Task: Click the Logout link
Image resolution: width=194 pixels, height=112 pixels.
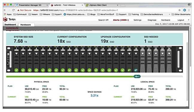Action: pyautogui.click(x=181, y=20)
